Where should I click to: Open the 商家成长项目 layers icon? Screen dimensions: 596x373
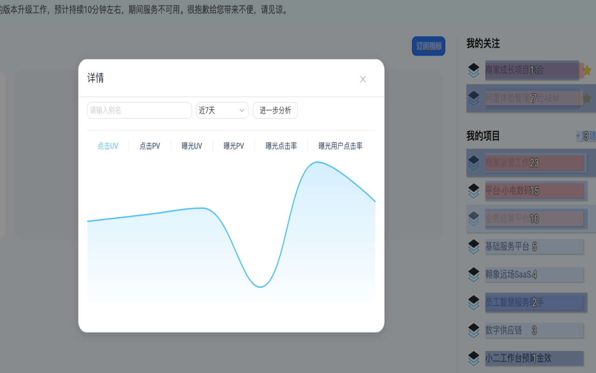474,70
